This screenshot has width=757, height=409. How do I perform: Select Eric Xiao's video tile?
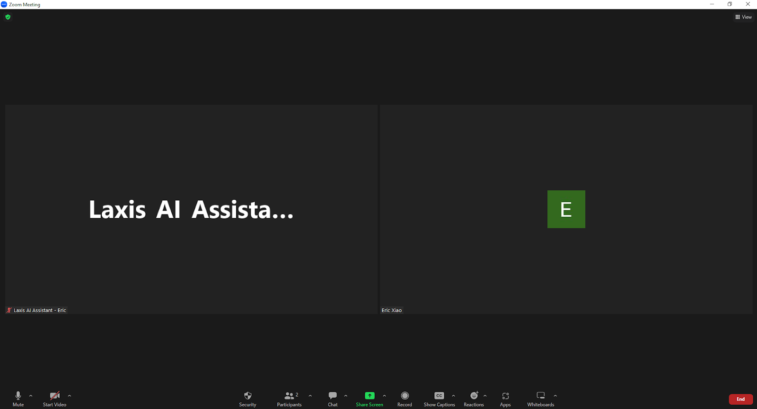pos(566,209)
